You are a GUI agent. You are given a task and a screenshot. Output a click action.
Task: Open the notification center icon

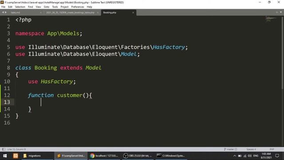[x=277, y=156]
